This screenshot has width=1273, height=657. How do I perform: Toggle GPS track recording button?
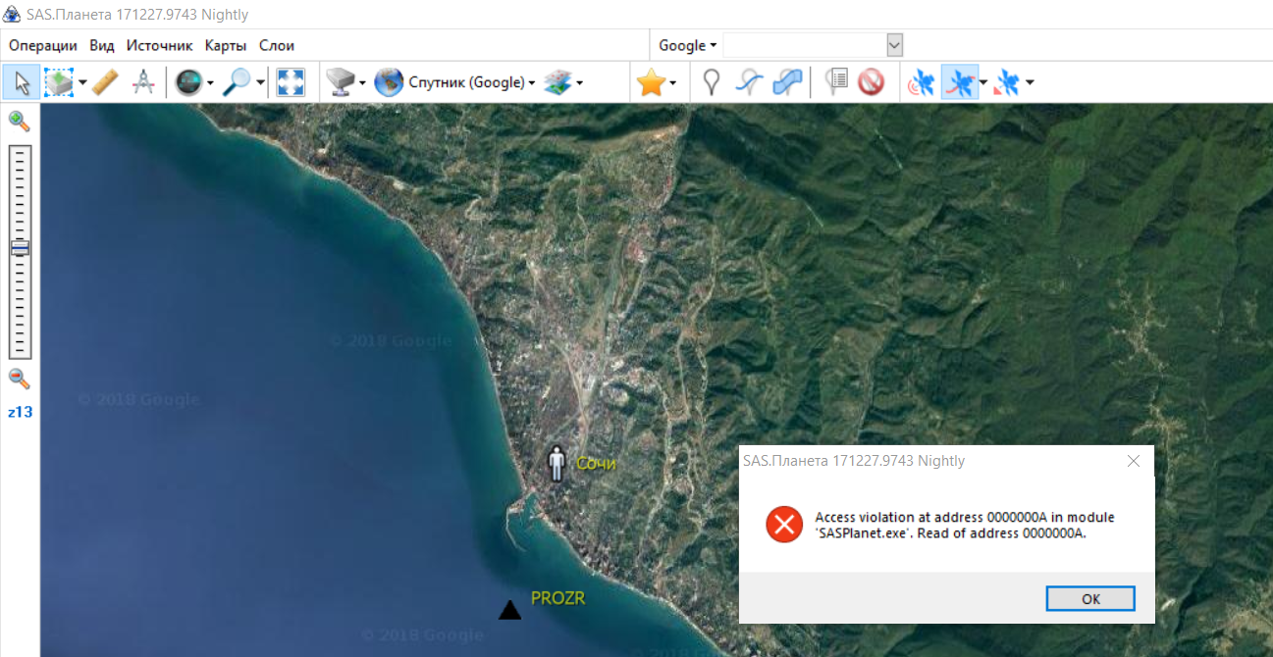[959, 82]
